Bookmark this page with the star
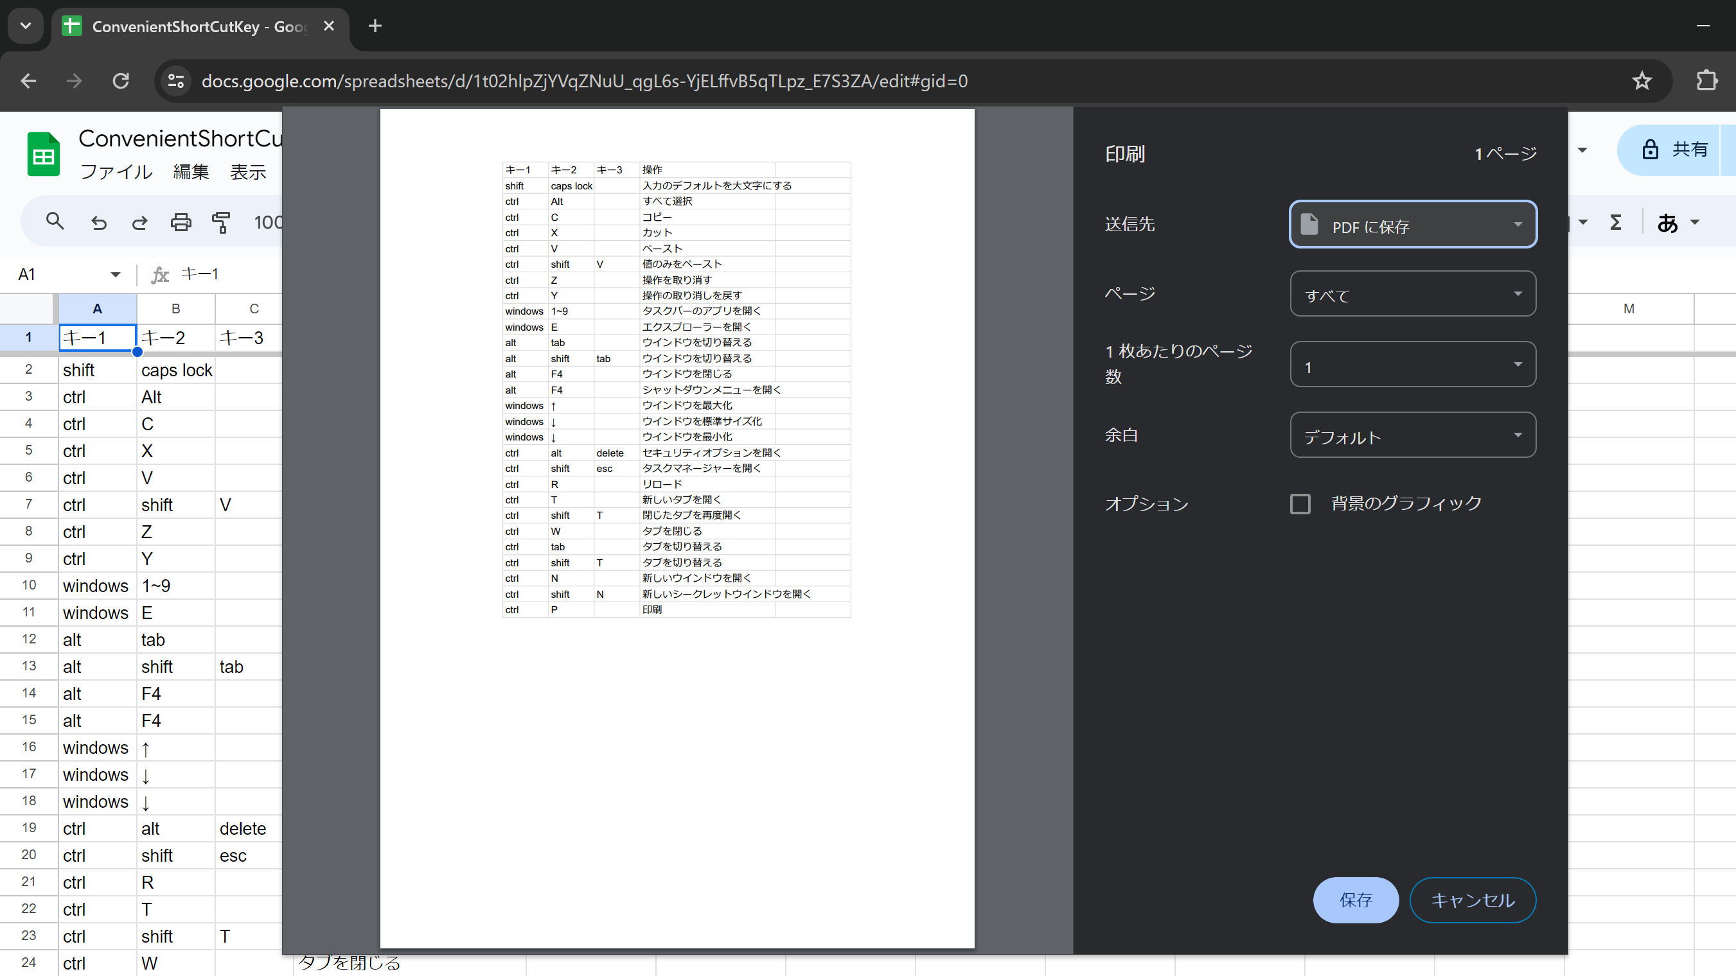This screenshot has height=976, width=1736. pyautogui.click(x=1642, y=81)
